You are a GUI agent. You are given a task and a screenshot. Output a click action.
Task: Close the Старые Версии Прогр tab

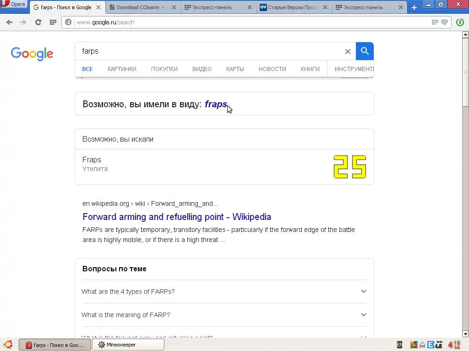325,7
